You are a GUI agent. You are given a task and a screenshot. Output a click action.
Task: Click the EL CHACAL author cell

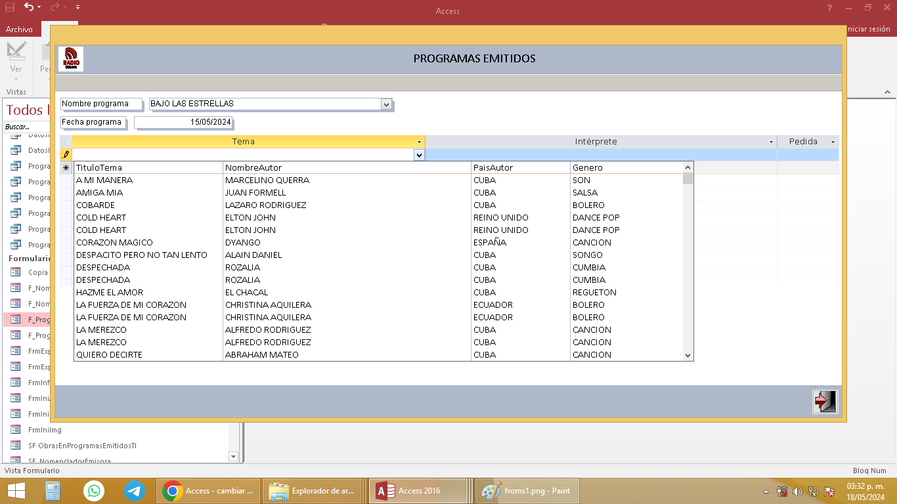click(247, 293)
